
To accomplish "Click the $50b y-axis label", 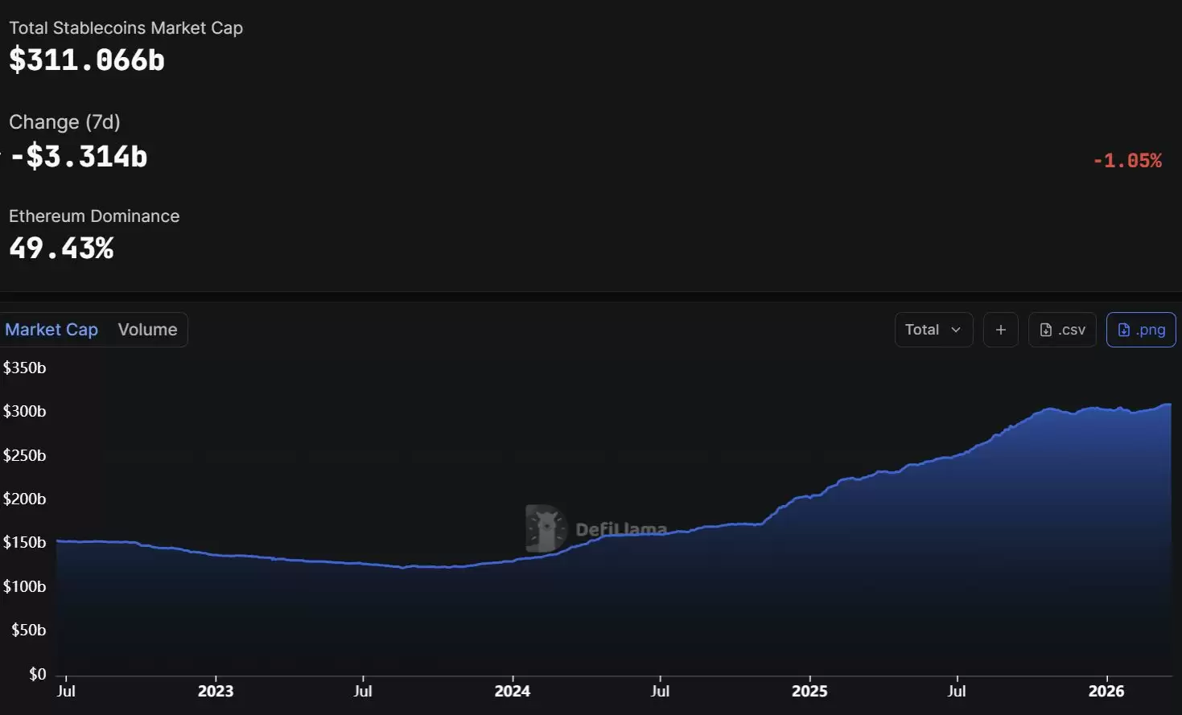I will click(29, 630).
